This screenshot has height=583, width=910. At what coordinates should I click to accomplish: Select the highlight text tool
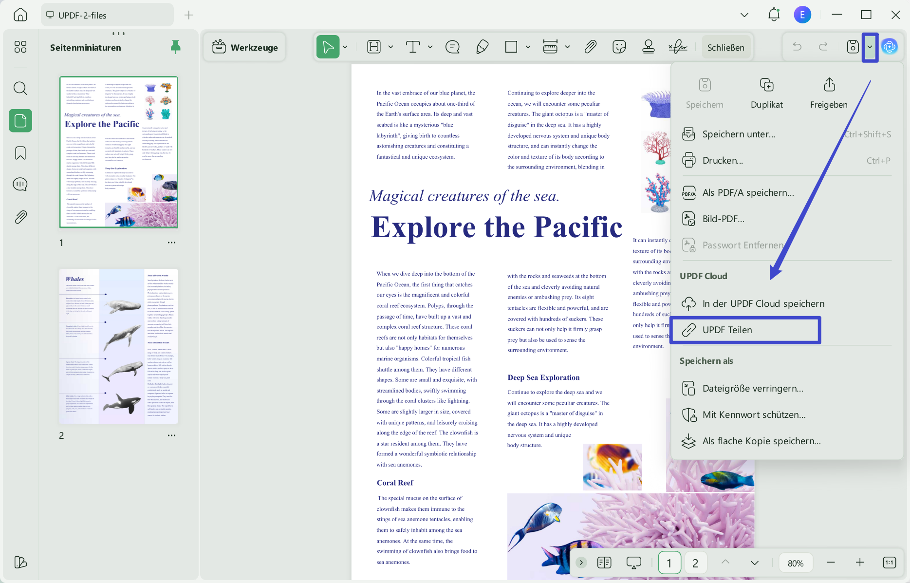click(374, 47)
